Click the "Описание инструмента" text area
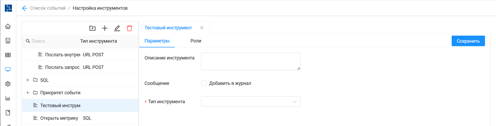The image size is (496, 126). point(250,61)
